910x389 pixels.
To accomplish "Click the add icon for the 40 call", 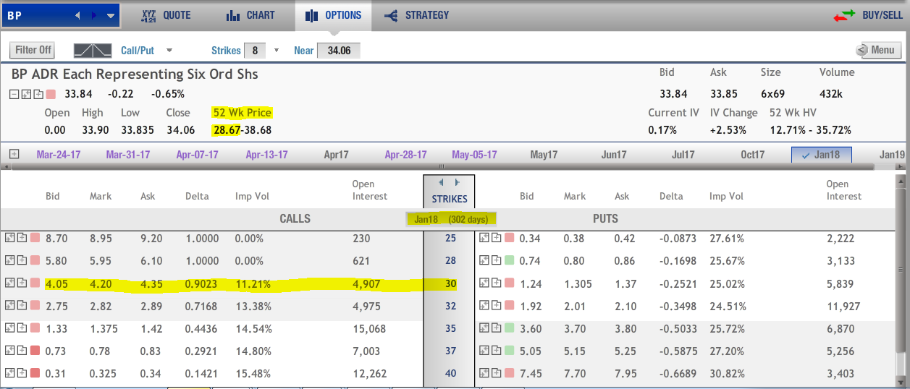I will pyautogui.click(x=22, y=374).
